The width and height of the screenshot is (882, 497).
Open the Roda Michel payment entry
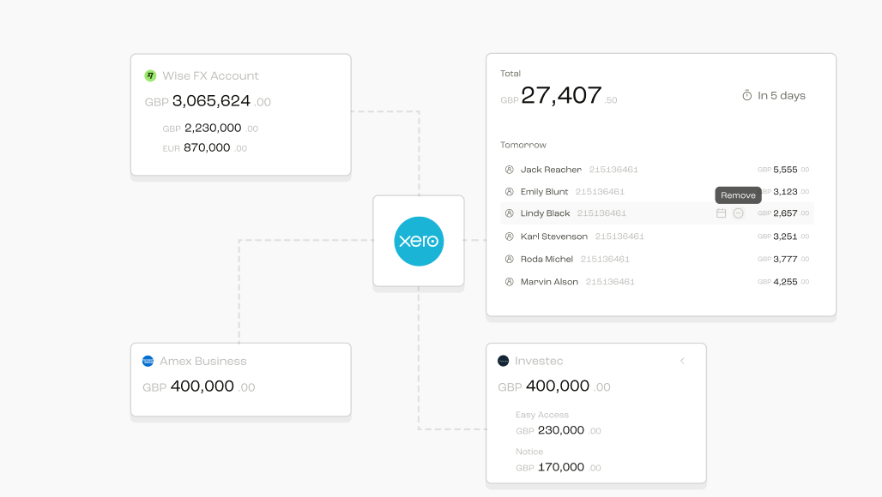tap(656, 259)
